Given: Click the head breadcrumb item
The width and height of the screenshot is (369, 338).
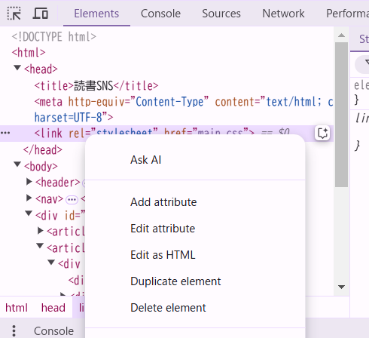Looking at the screenshot, I should tap(53, 308).
